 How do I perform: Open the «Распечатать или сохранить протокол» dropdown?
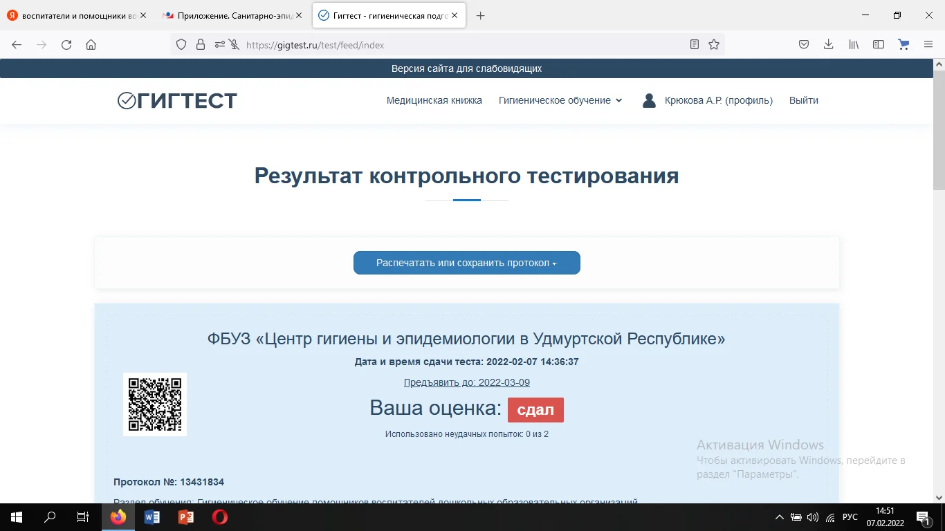tap(467, 263)
